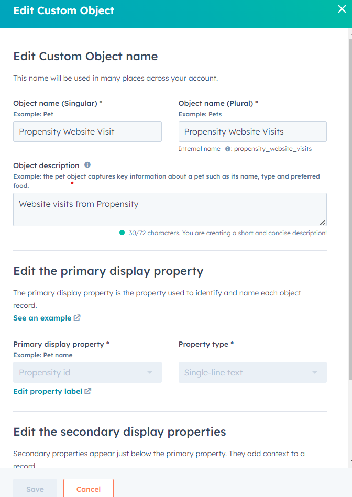Click the vertical scrollbar of the dialog
Screen dimensions: 352x497
(x=350, y=209)
